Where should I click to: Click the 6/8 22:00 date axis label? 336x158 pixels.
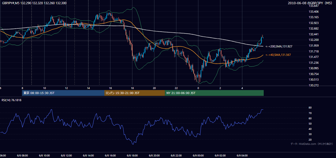(176, 155)
